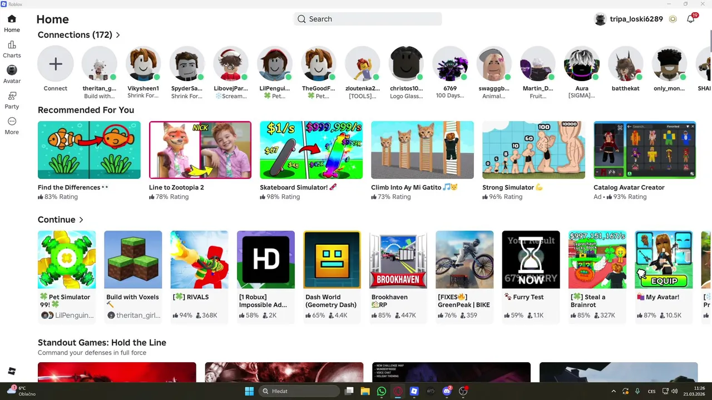Show hidden system tray icons
Screen dimensions: 712x400
point(614,391)
